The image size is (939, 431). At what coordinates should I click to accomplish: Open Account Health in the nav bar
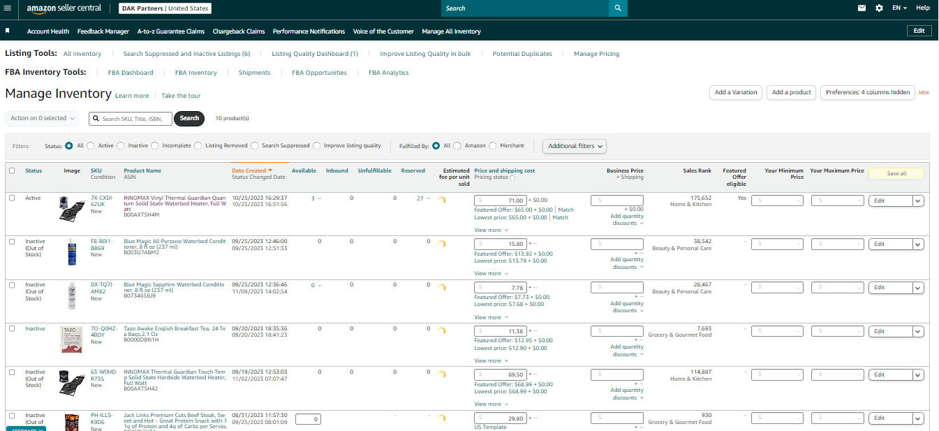tap(48, 31)
